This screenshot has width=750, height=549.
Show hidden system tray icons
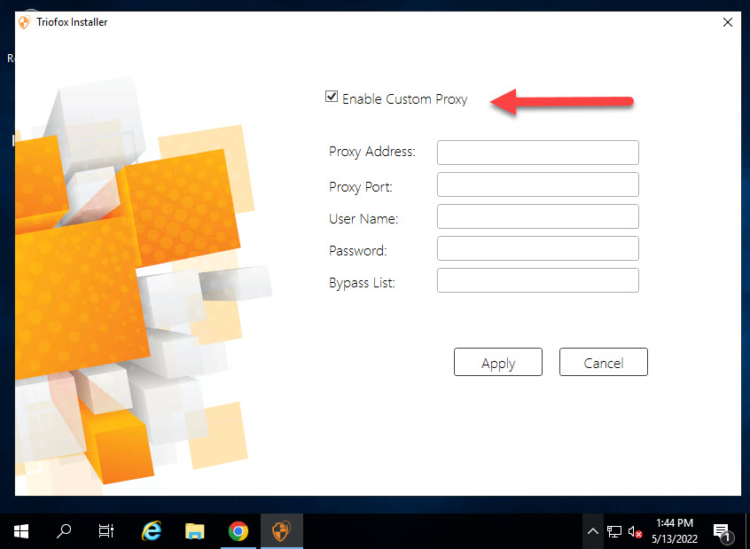coord(592,531)
